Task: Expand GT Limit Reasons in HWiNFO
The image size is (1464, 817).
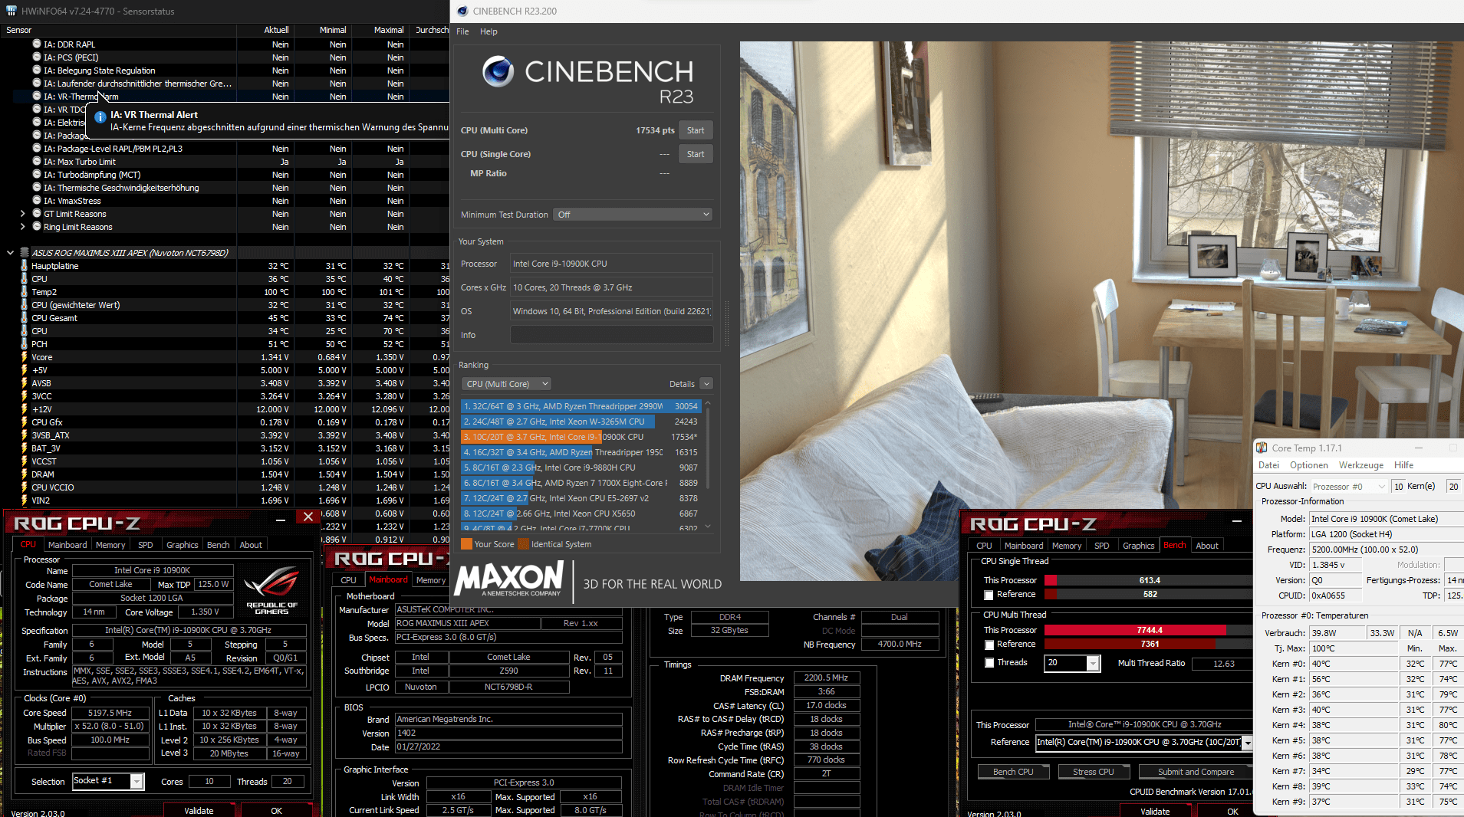Action: tap(22, 213)
